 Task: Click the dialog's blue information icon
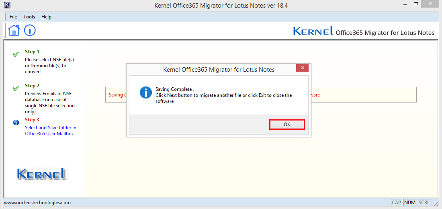(x=146, y=92)
